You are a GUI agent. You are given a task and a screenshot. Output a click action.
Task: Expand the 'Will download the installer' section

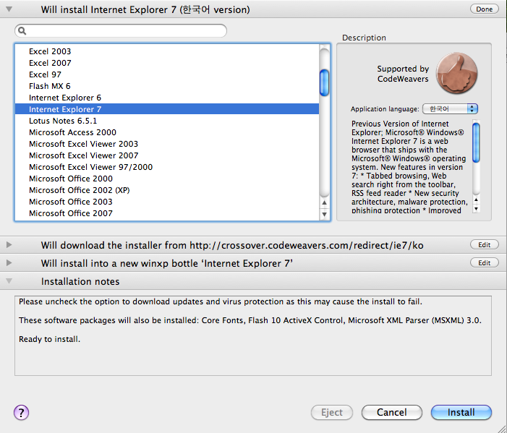9,244
